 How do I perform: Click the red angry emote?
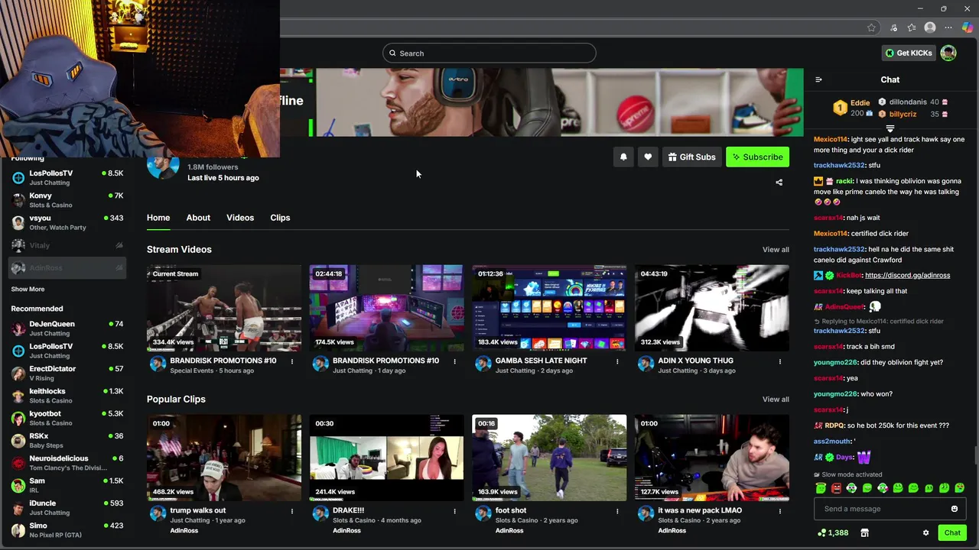(836, 487)
